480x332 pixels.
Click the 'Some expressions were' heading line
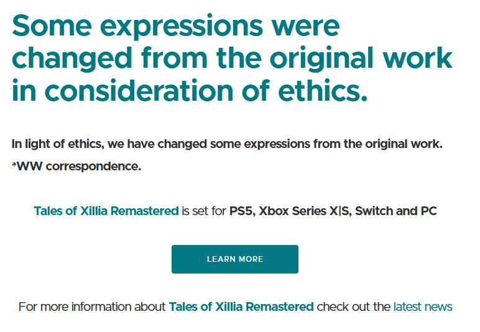click(176, 26)
